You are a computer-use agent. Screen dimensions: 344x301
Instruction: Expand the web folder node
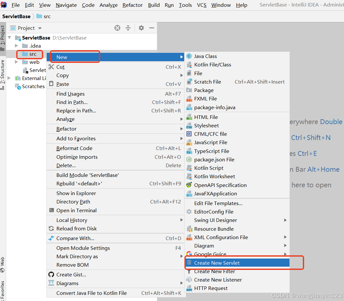pos(17,62)
